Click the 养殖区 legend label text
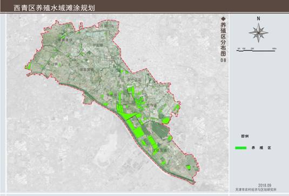Image resolution: width=289 pixels, height=196 pixels. click(261, 148)
